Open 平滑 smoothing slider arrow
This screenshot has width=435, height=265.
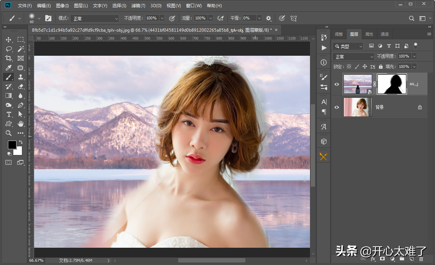pyautogui.click(x=259, y=18)
